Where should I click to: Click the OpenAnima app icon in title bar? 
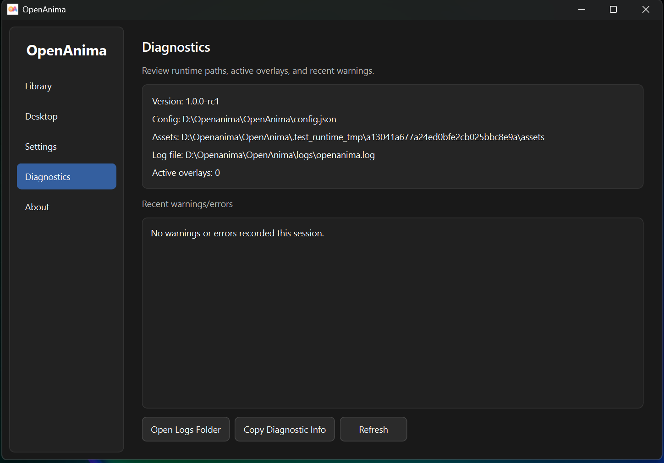pyautogui.click(x=13, y=9)
